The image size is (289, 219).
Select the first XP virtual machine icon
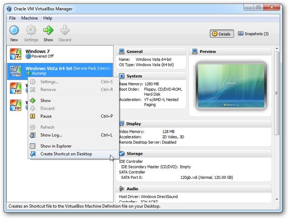pos(15,88)
